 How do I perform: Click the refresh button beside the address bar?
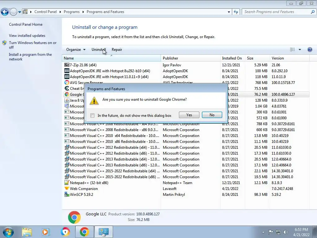click(x=236, y=12)
